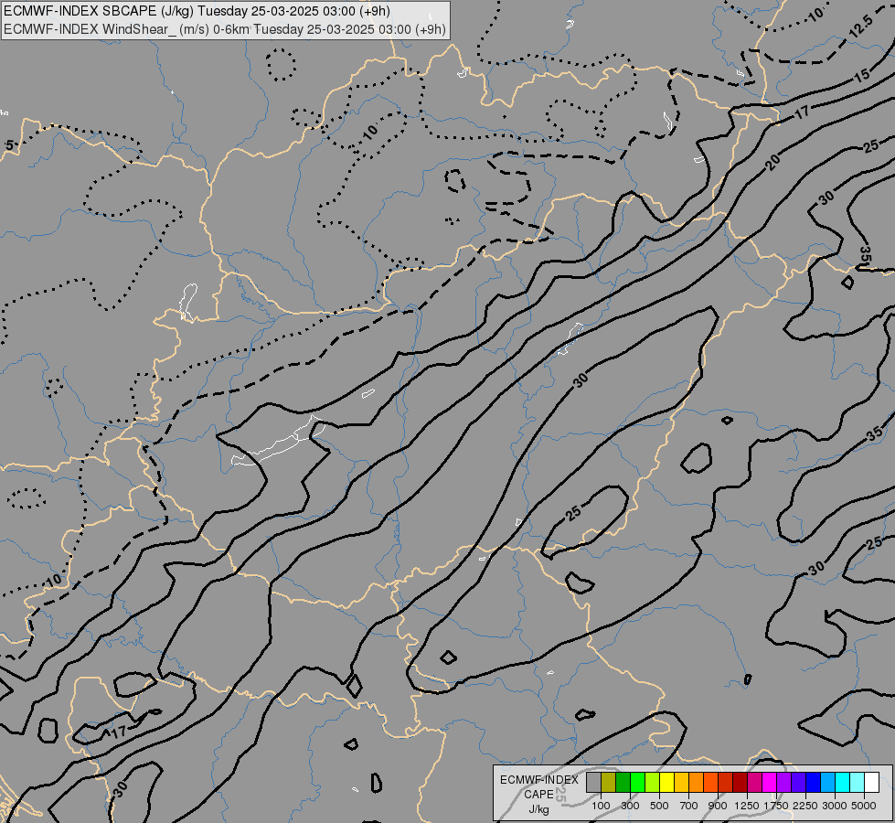Select the pink-magenta swatch after 1250

pos(754,783)
